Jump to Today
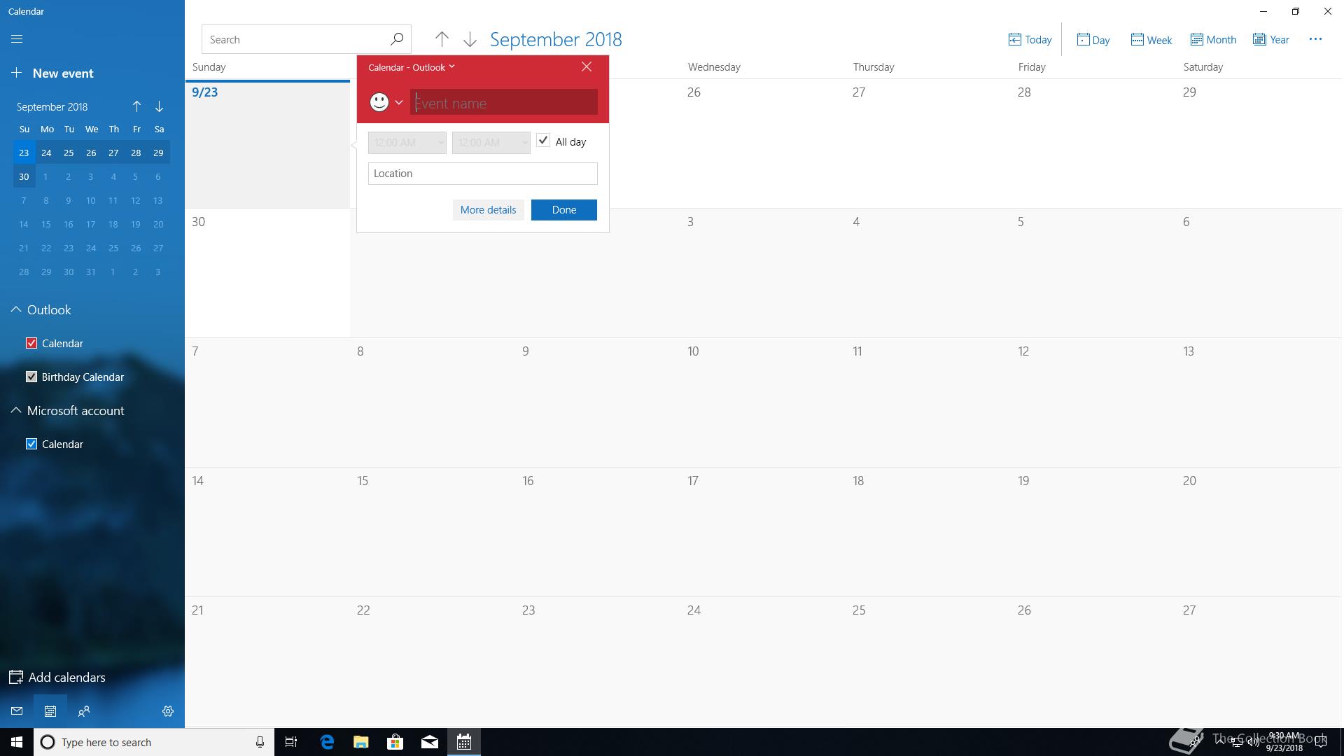This screenshot has height=756, width=1344. [1030, 39]
